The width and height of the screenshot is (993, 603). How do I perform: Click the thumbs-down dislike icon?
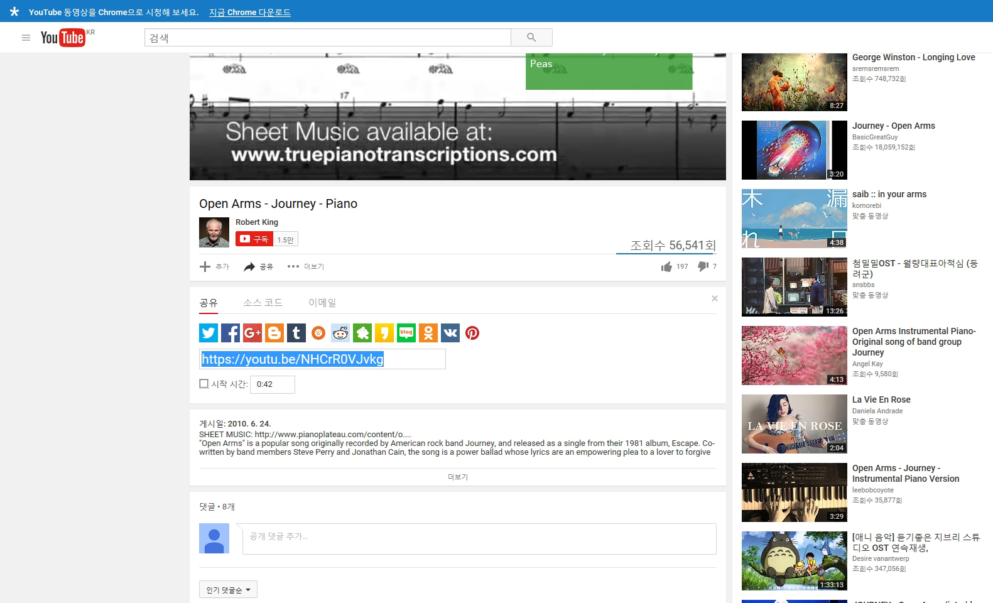(x=703, y=266)
